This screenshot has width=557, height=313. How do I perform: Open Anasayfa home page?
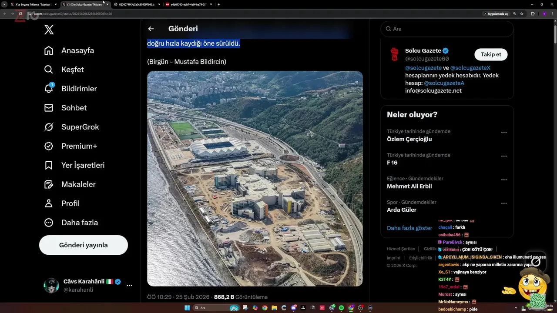click(x=69, y=50)
